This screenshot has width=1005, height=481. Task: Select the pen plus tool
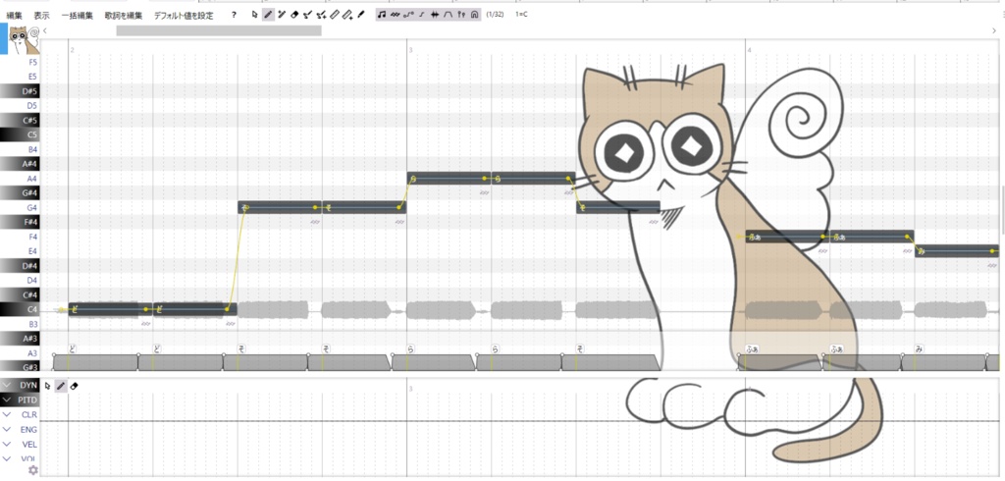click(282, 15)
